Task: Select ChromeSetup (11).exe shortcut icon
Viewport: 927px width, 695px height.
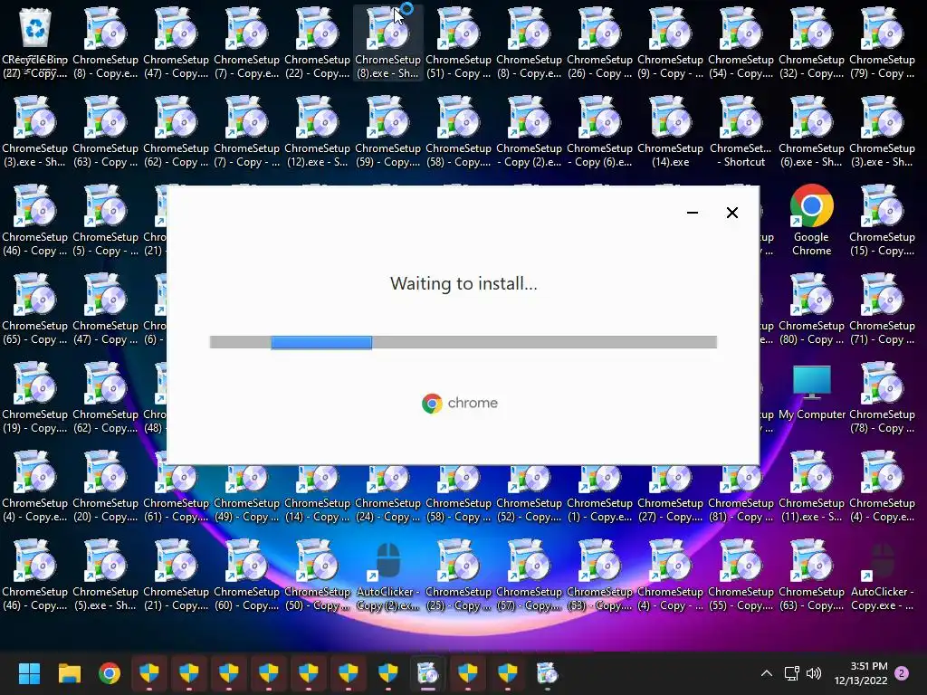Action: 811,486
